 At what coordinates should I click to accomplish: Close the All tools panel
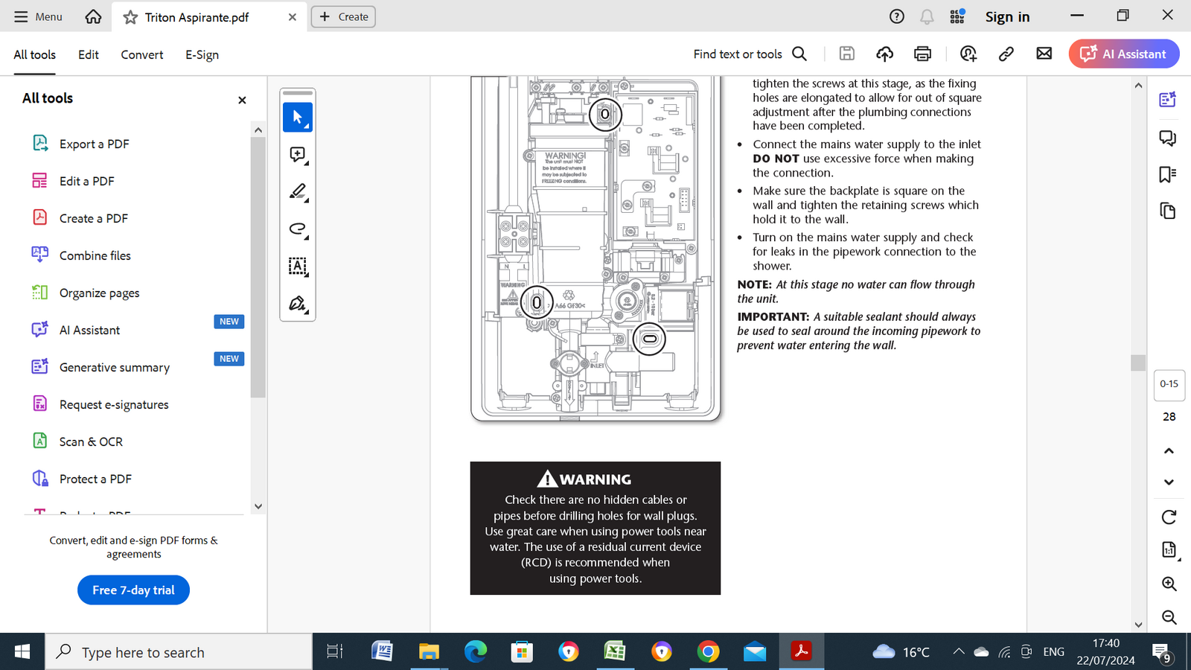[x=242, y=100]
